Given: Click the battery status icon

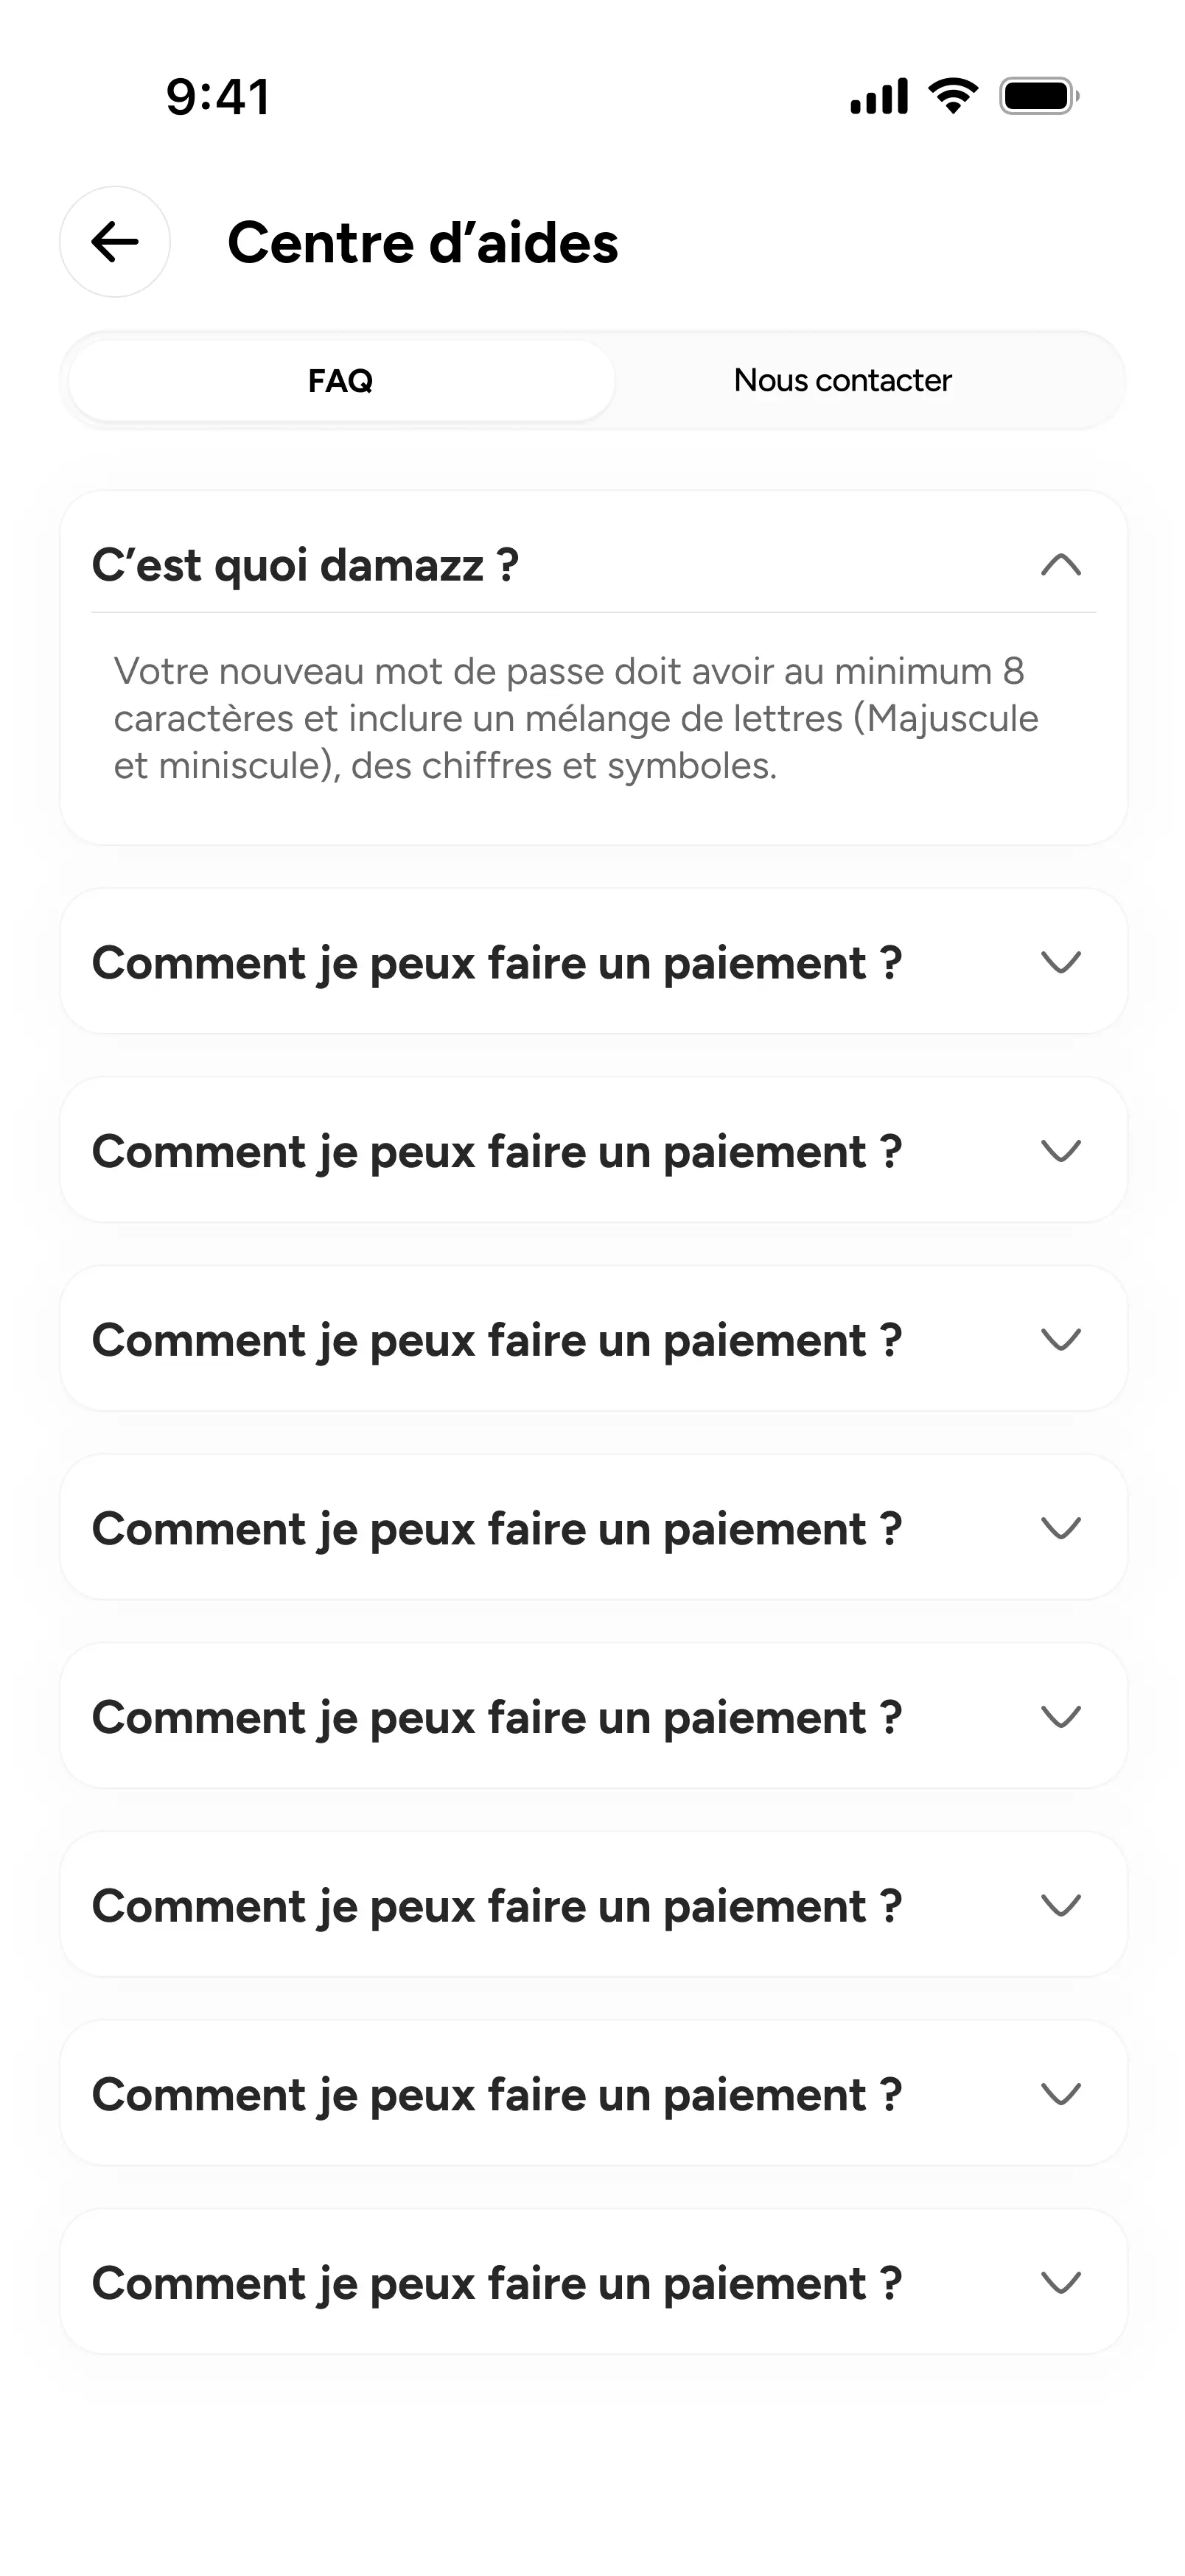Looking at the screenshot, I should click(x=1039, y=96).
